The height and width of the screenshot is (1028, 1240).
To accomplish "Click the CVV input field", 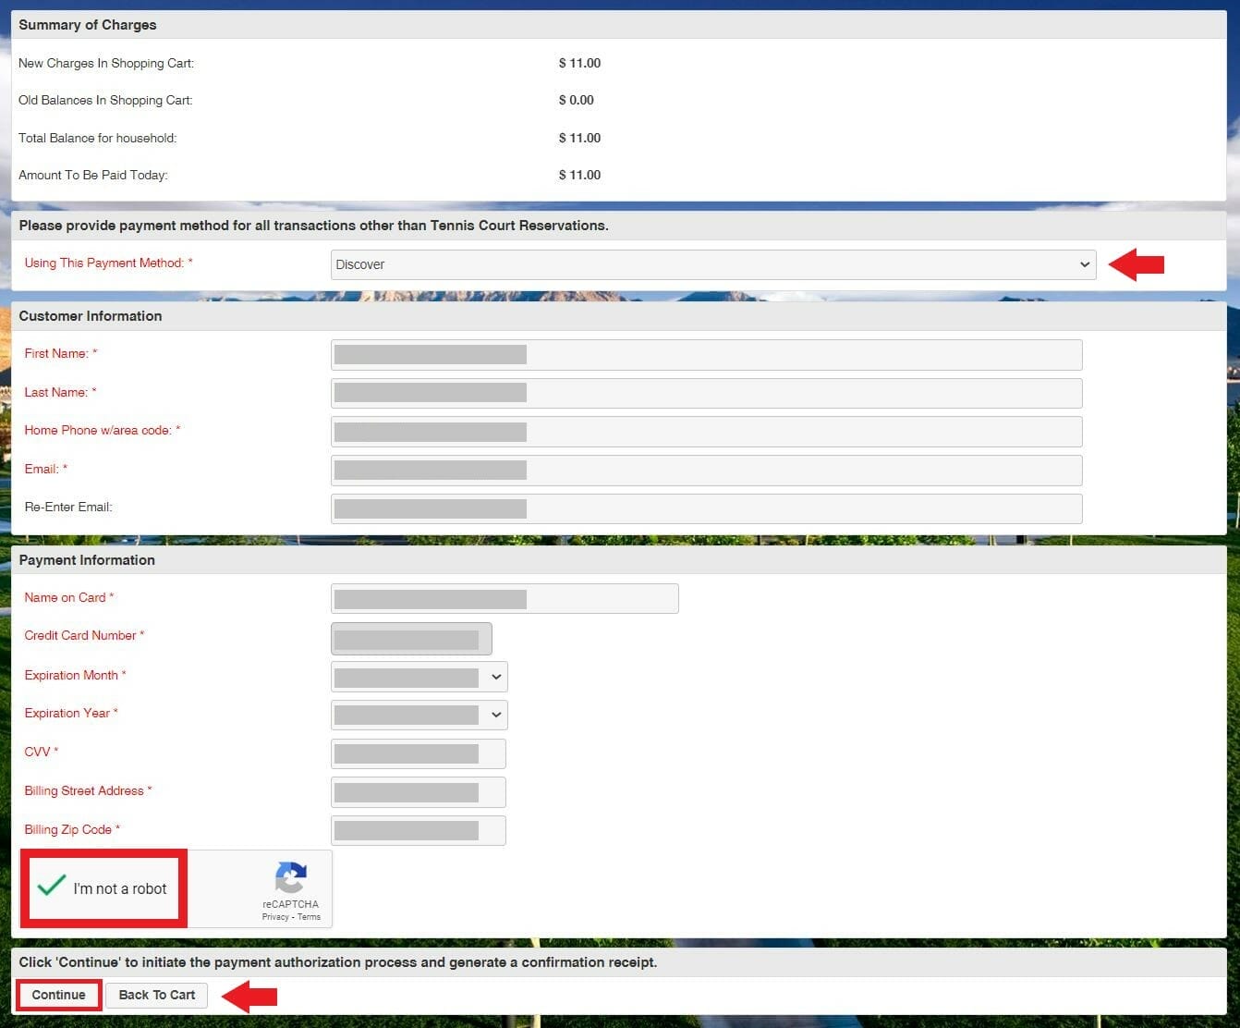I will (x=418, y=753).
